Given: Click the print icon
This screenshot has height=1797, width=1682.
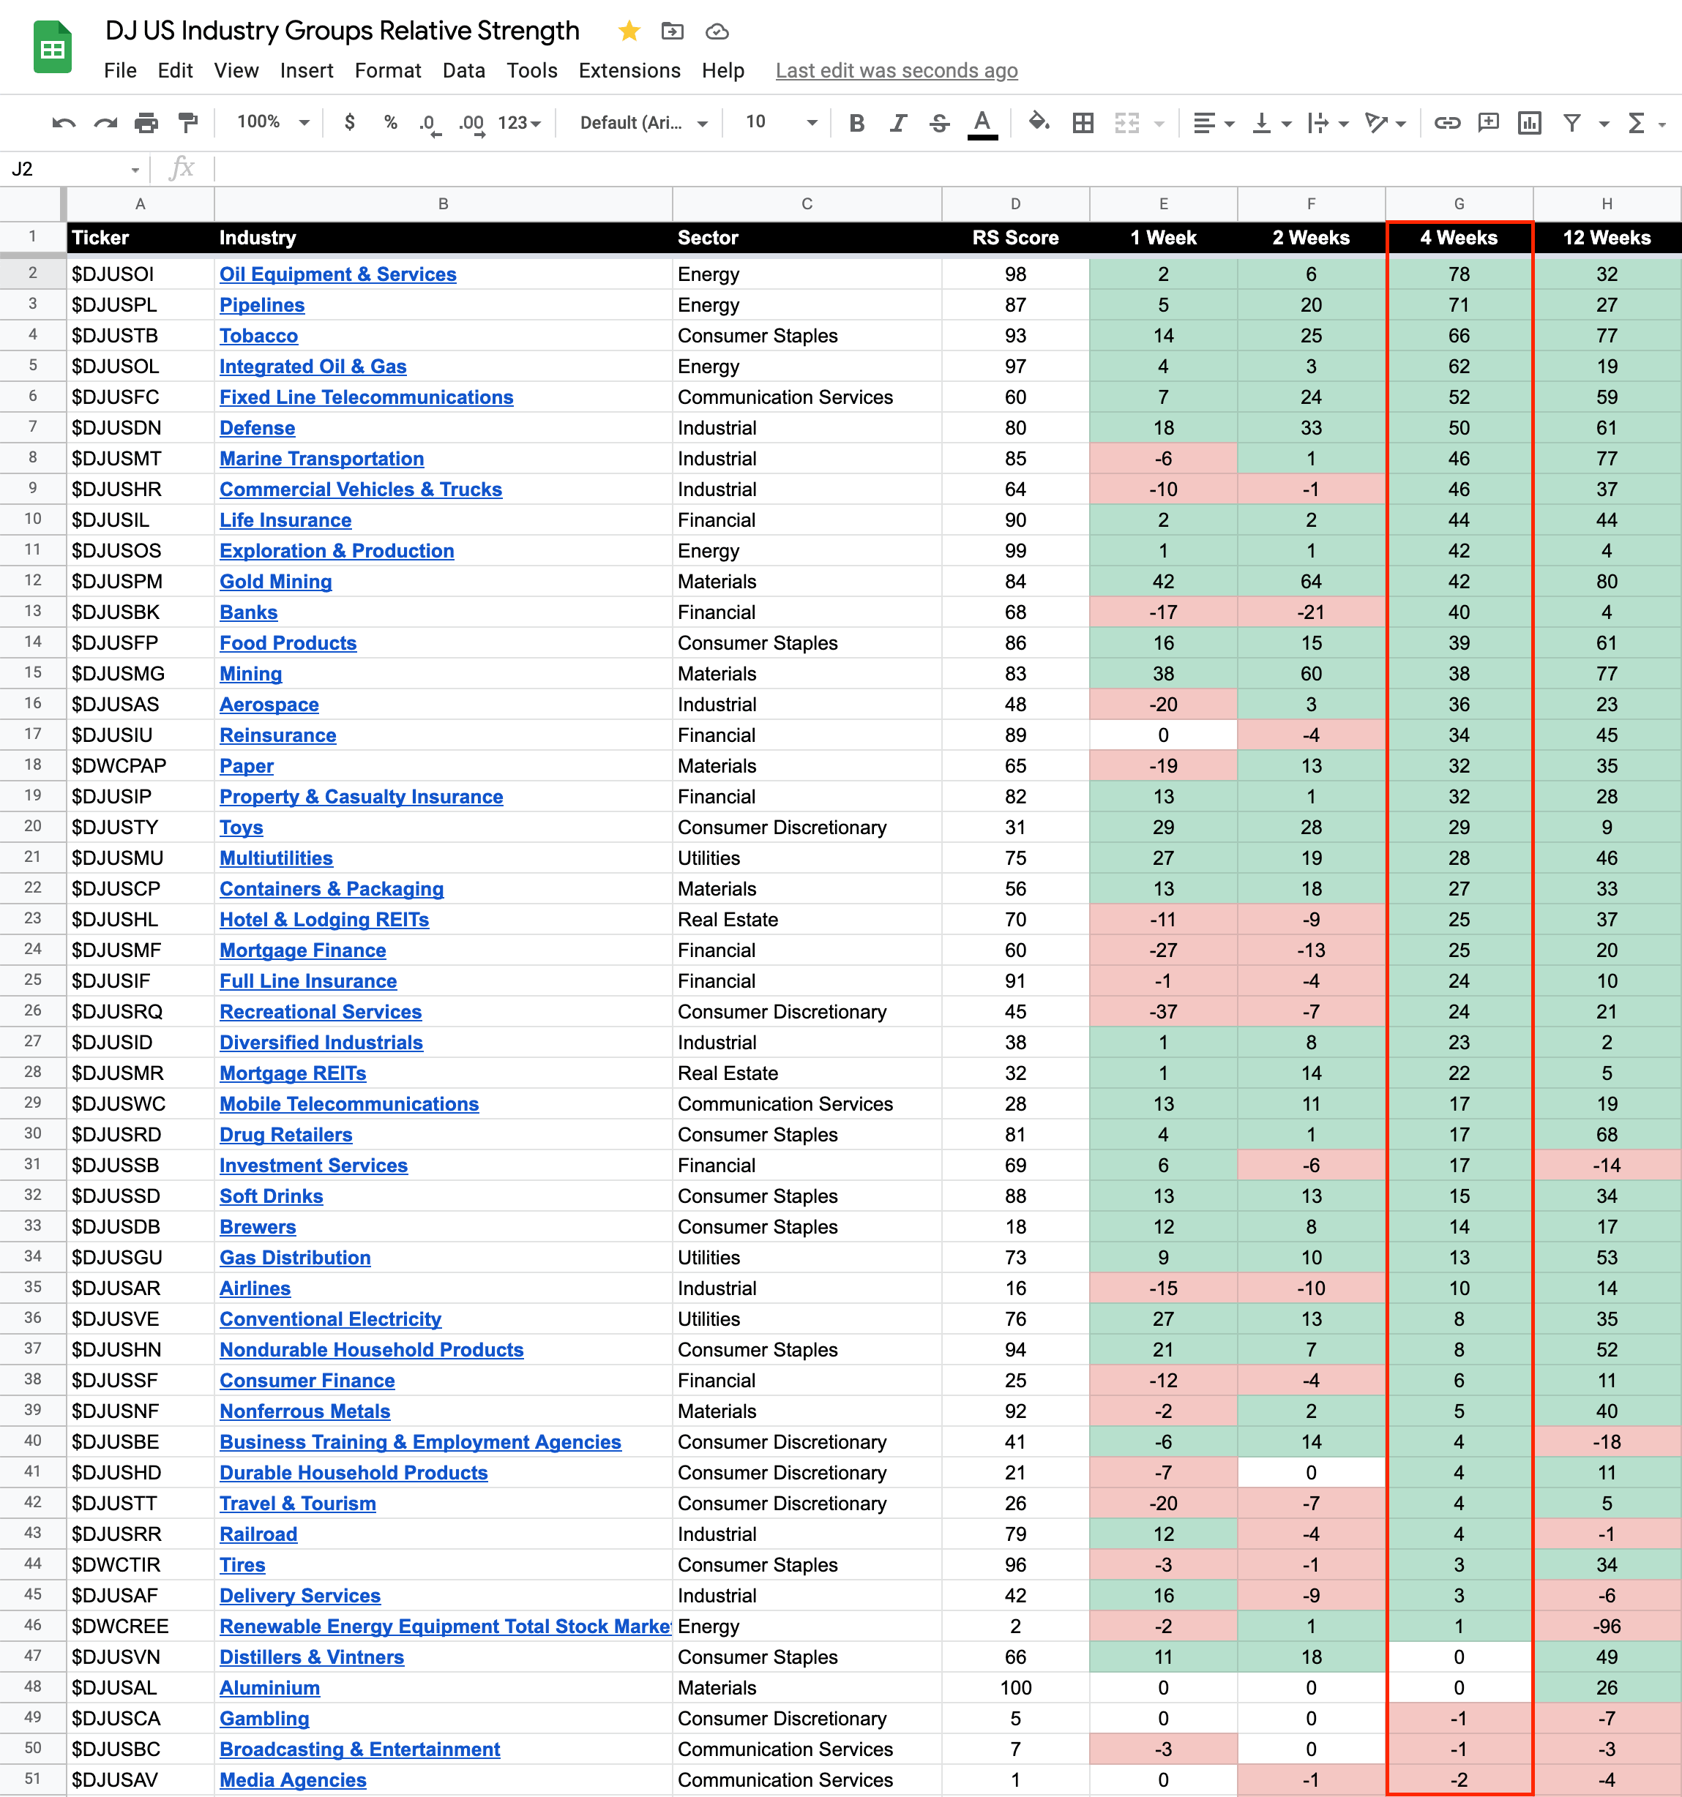Looking at the screenshot, I should point(146,123).
